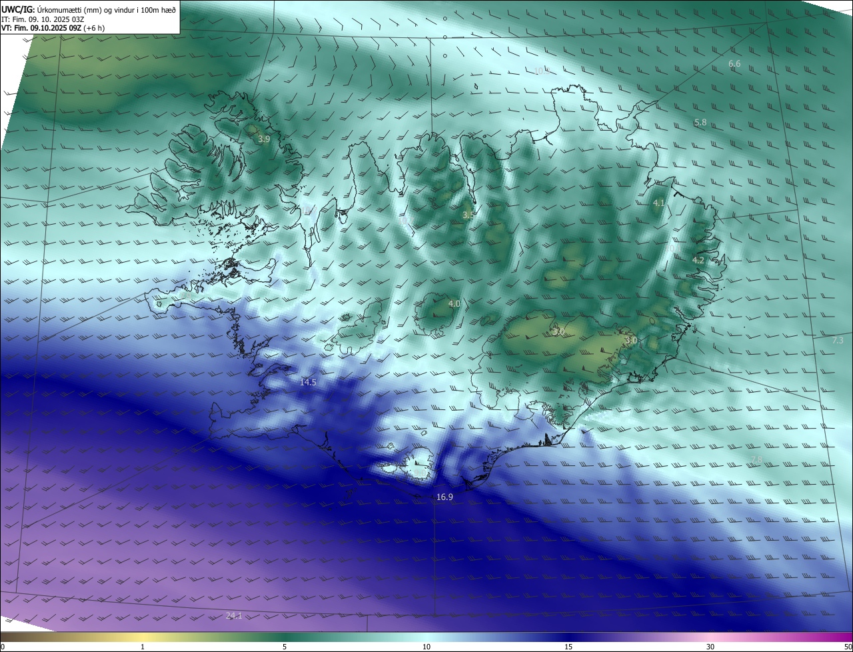
Task: Click the 10 tick on the color scale
Action: tap(426, 647)
